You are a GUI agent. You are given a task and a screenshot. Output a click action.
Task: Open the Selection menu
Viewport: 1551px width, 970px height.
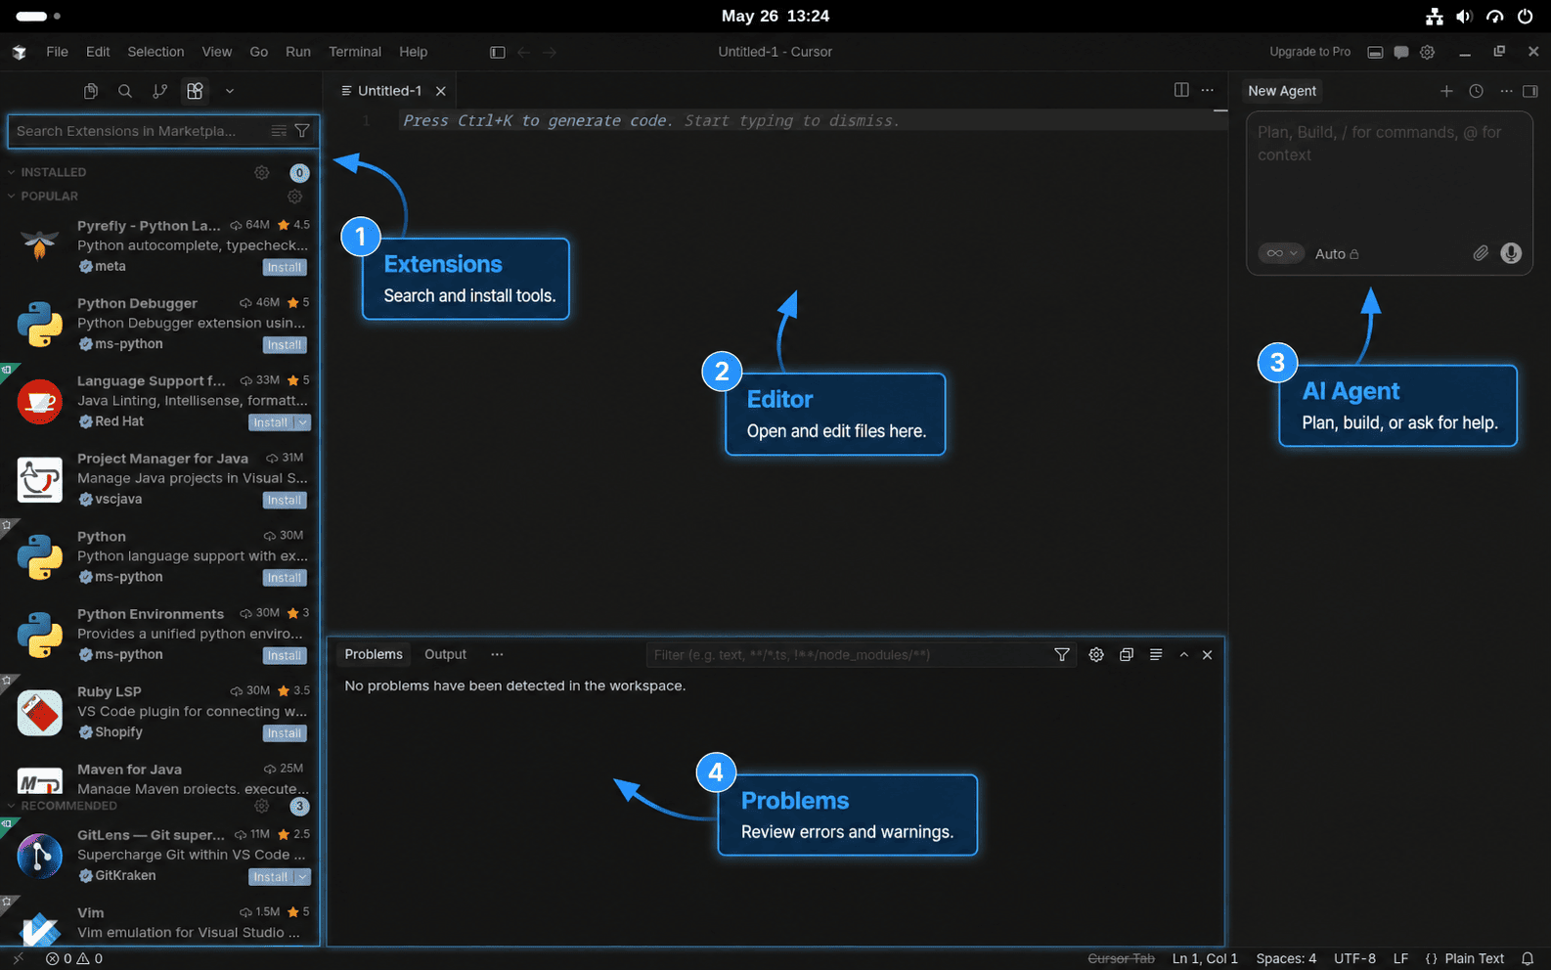(155, 52)
